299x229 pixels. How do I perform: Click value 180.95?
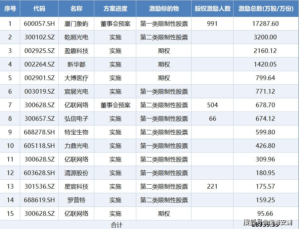265,173
